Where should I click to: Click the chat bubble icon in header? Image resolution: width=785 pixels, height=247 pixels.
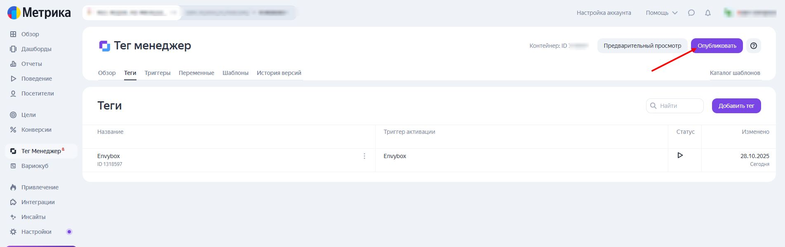(691, 13)
